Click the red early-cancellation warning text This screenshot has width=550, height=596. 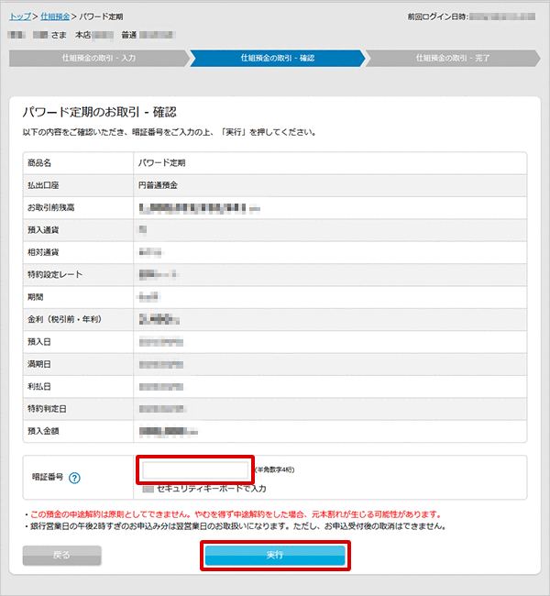pyautogui.click(x=235, y=514)
